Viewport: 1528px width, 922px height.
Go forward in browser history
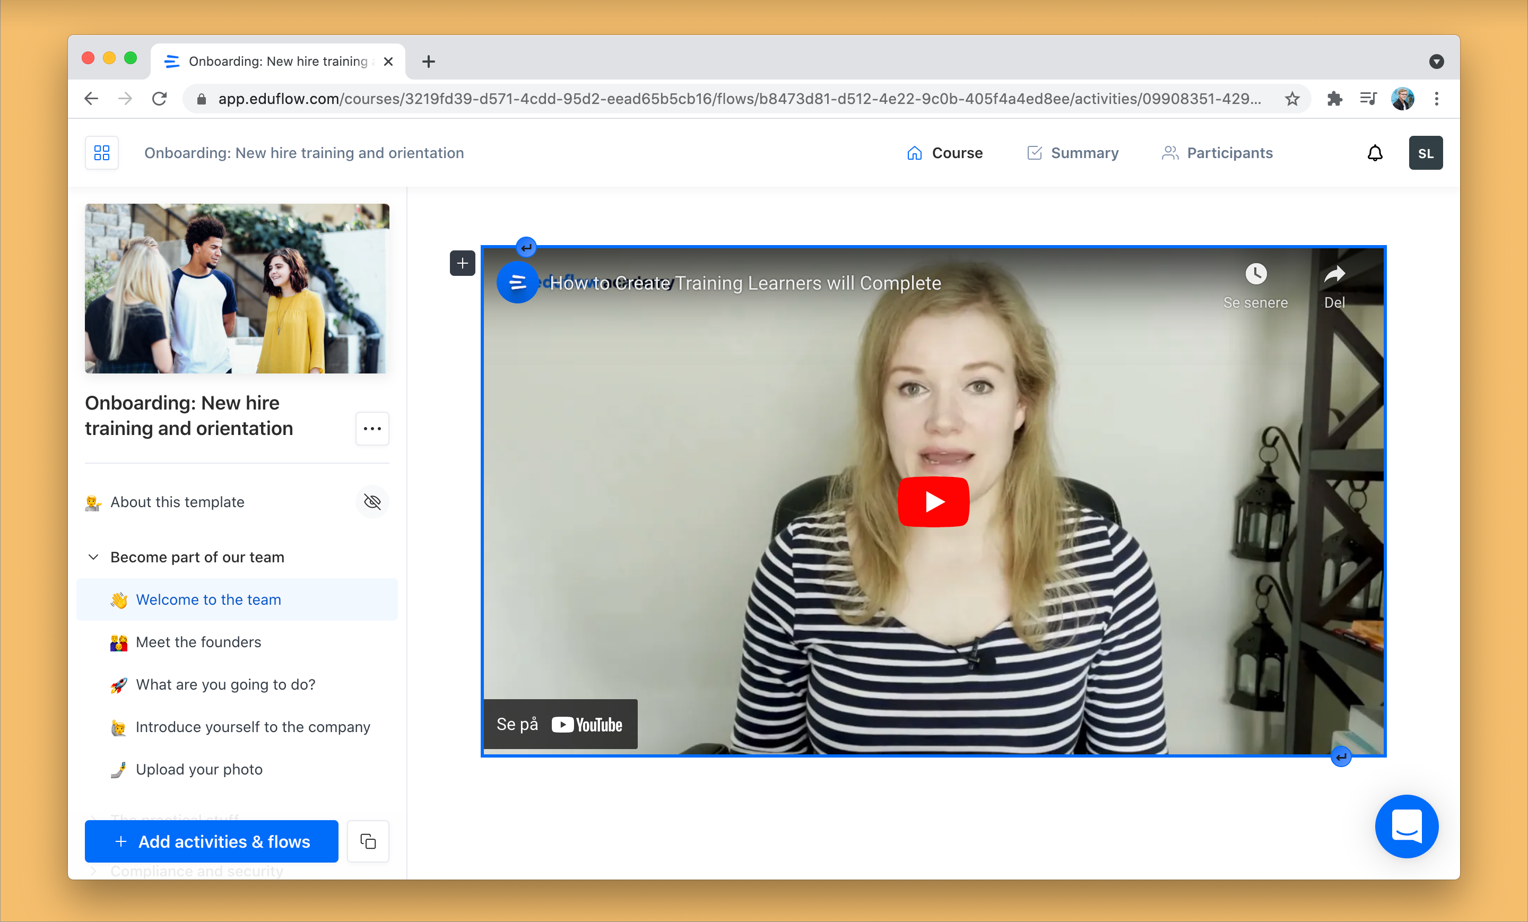pyautogui.click(x=125, y=99)
